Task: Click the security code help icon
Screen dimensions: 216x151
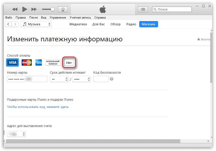Action: [x=112, y=79]
